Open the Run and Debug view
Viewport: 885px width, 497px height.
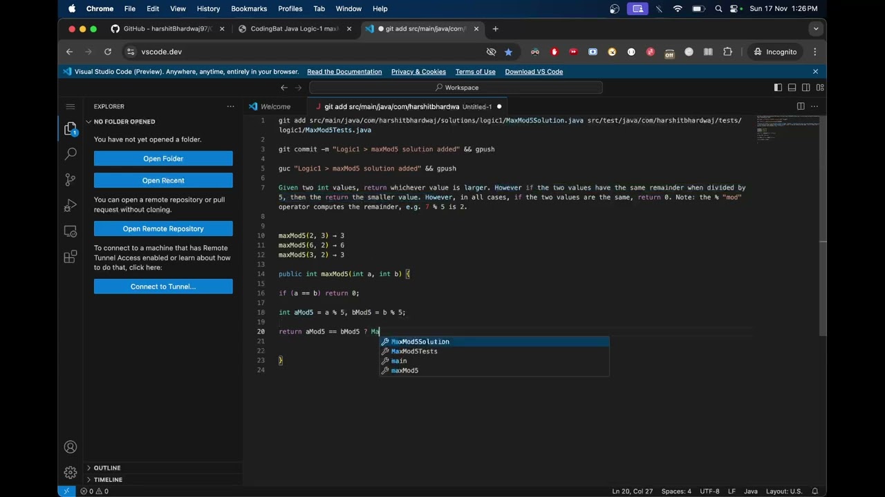(70, 206)
